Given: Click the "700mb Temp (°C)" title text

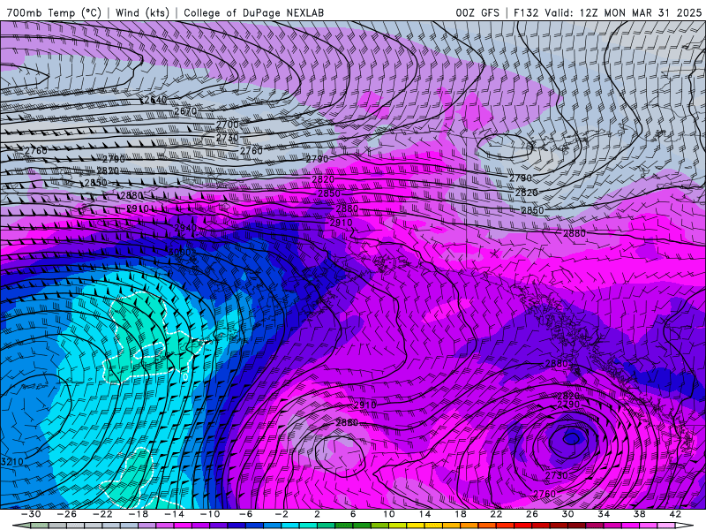Looking at the screenshot, I should point(54,12).
